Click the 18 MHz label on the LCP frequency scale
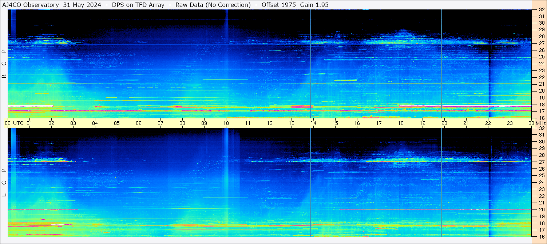 click(541, 223)
